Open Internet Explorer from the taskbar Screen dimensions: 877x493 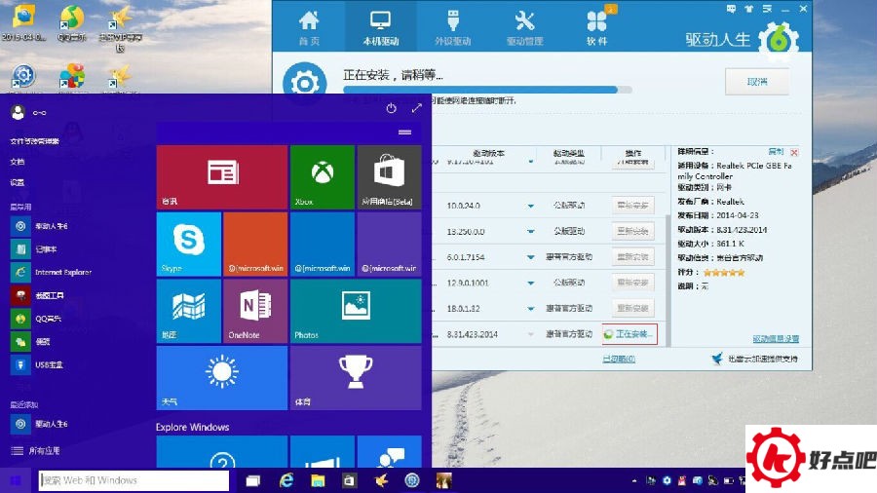click(x=286, y=480)
